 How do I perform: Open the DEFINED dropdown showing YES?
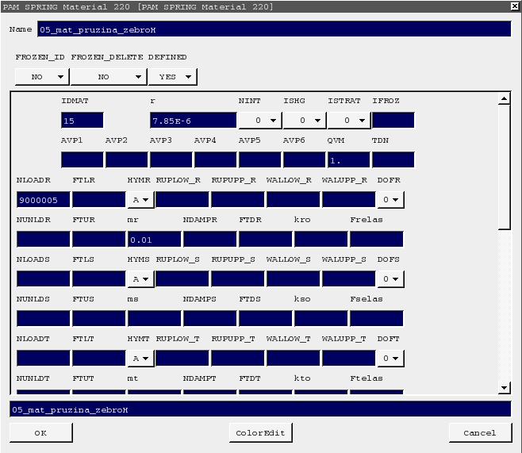pos(172,77)
